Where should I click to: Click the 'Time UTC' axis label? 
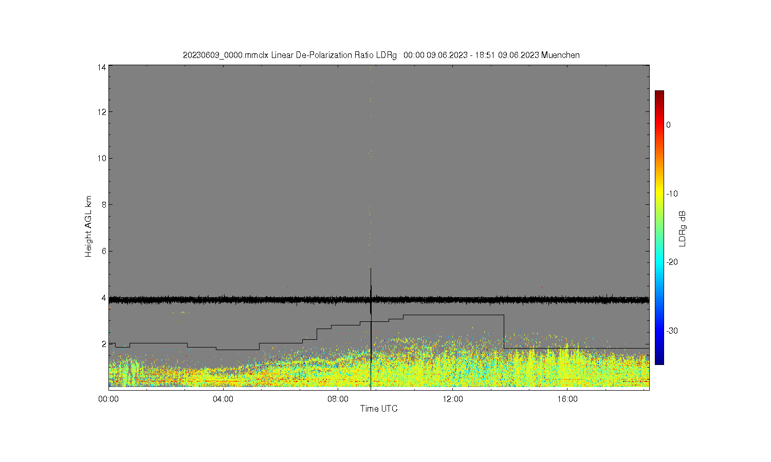point(379,409)
